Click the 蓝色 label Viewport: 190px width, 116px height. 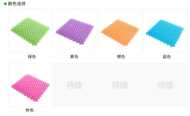167,56
